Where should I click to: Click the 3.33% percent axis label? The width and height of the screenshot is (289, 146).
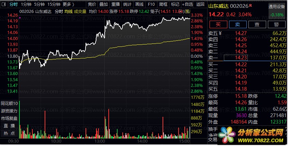coord(197,15)
